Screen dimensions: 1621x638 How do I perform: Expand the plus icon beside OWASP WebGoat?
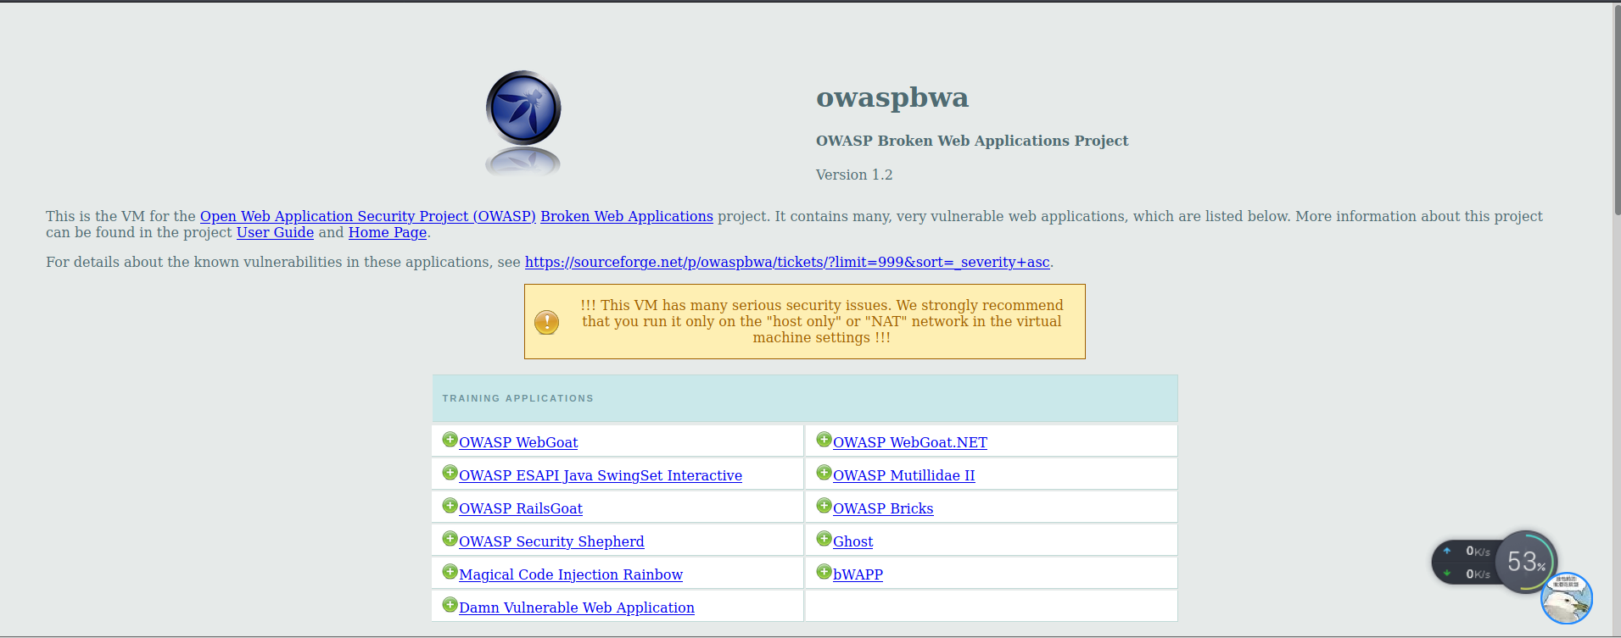(x=450, y=439)
